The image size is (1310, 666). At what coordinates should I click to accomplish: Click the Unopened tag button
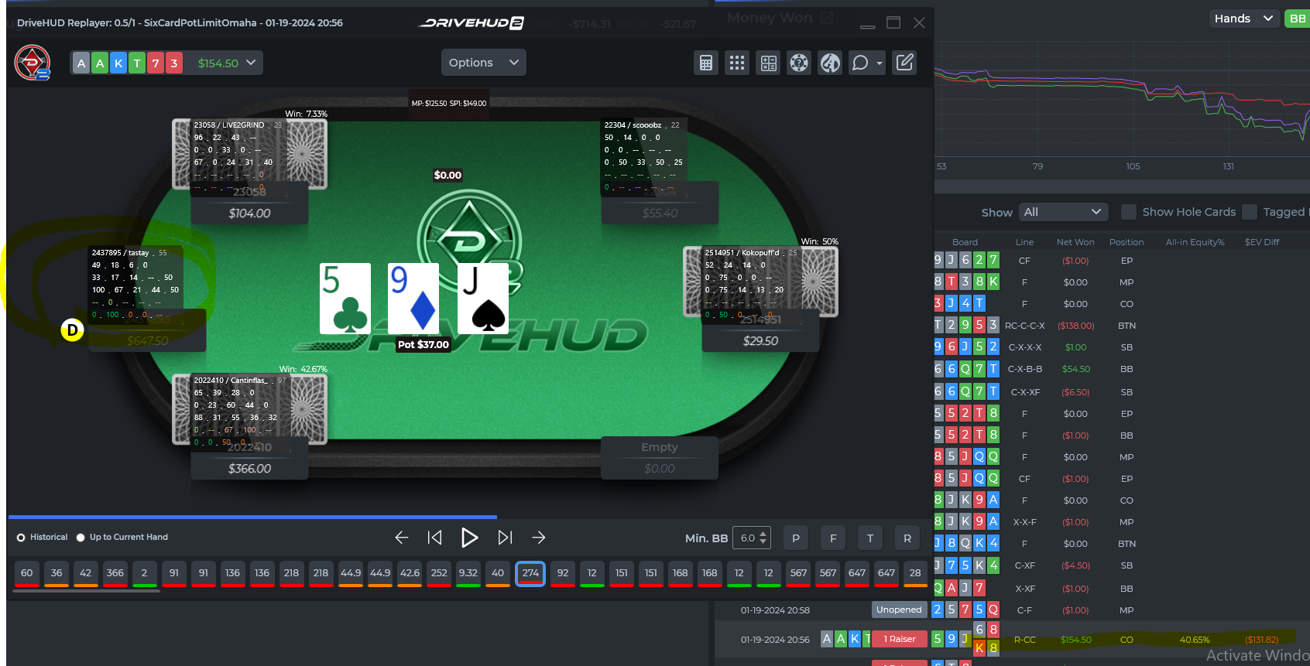pos(899,610)
